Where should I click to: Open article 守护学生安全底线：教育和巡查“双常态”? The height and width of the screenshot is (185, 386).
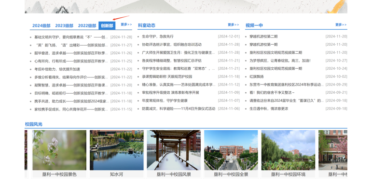point(179,69)
